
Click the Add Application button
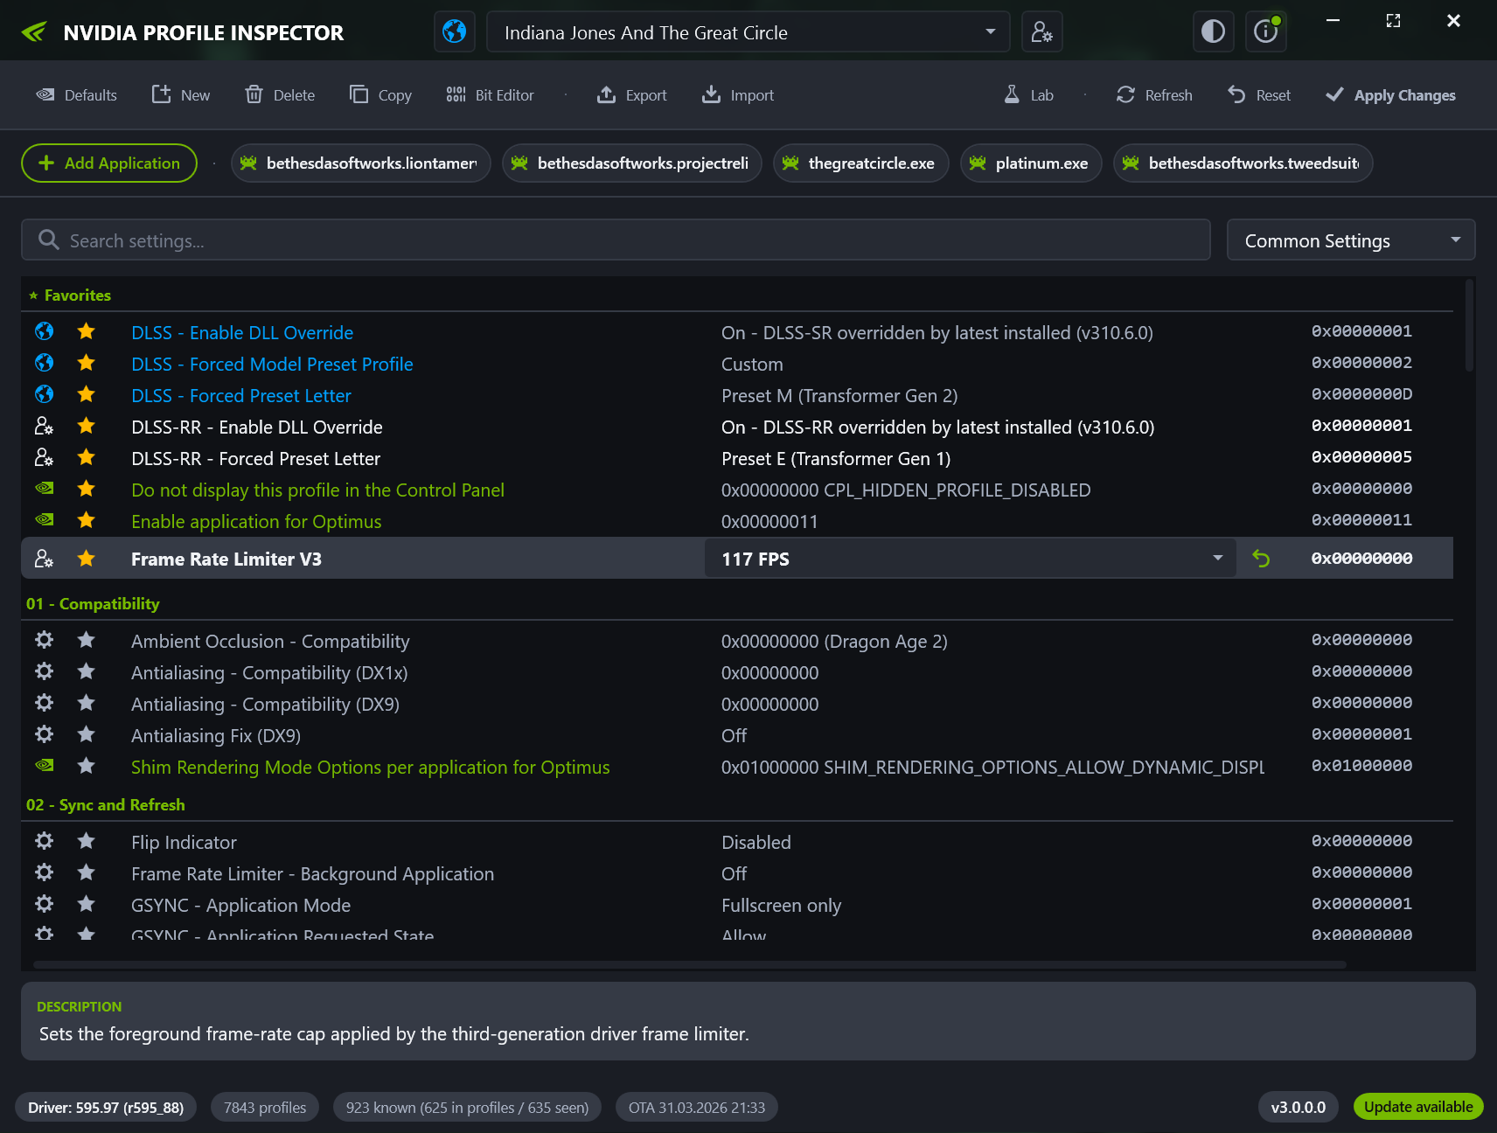coord(109,163)
